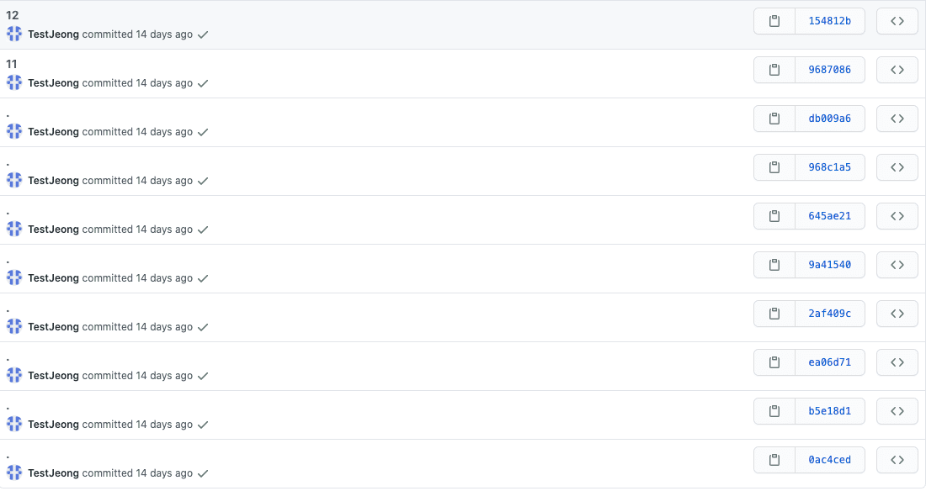The height and width of the screenshot is (491, 926).
Task: Open the code browser for commit db009a6
Action: coord(897,119)
